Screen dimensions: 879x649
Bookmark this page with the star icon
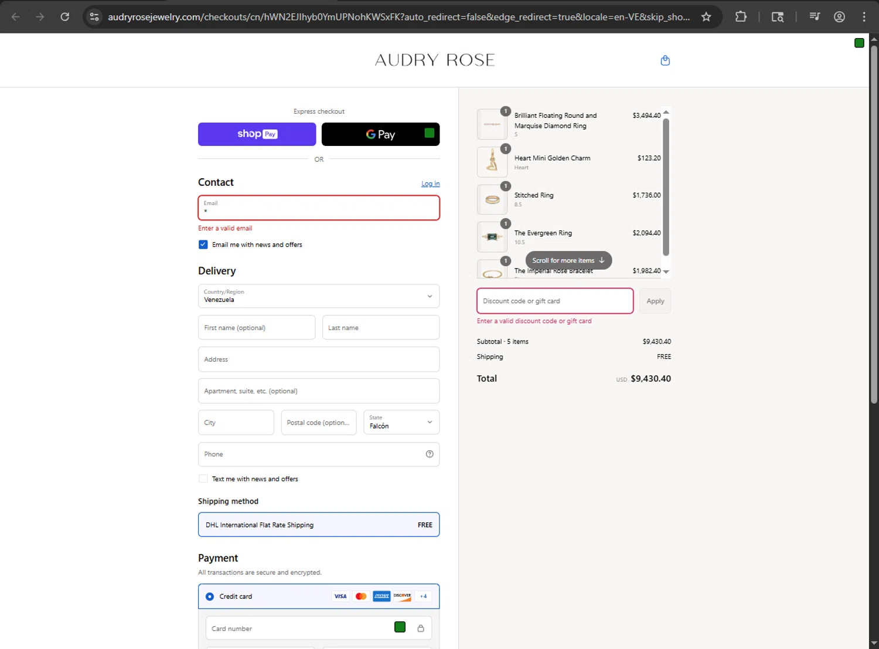(x=706, y=16)
